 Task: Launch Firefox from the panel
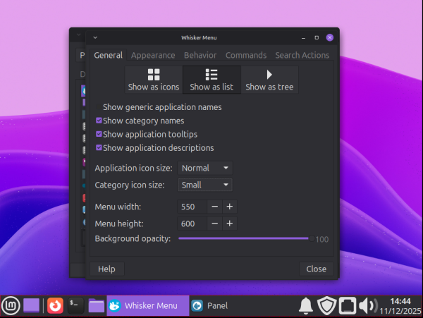point(55,305)
